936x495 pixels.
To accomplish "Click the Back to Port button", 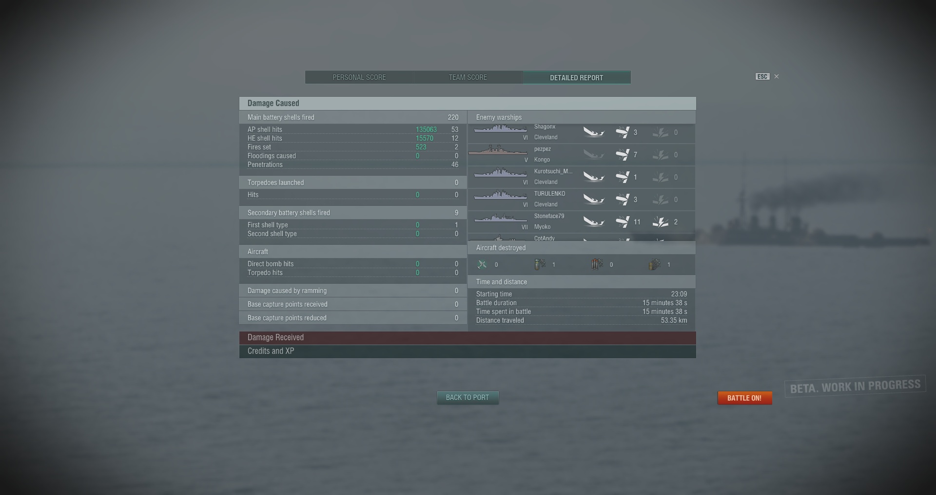I will point(468,398).
